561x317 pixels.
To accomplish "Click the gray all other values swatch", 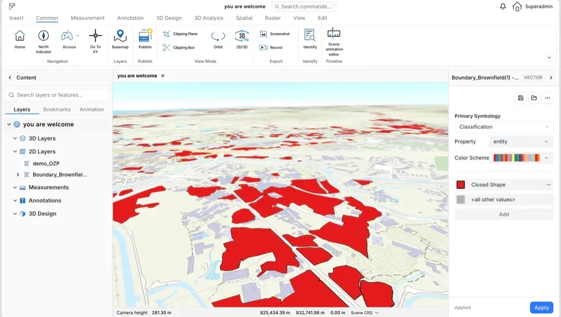I will [461, 199].
